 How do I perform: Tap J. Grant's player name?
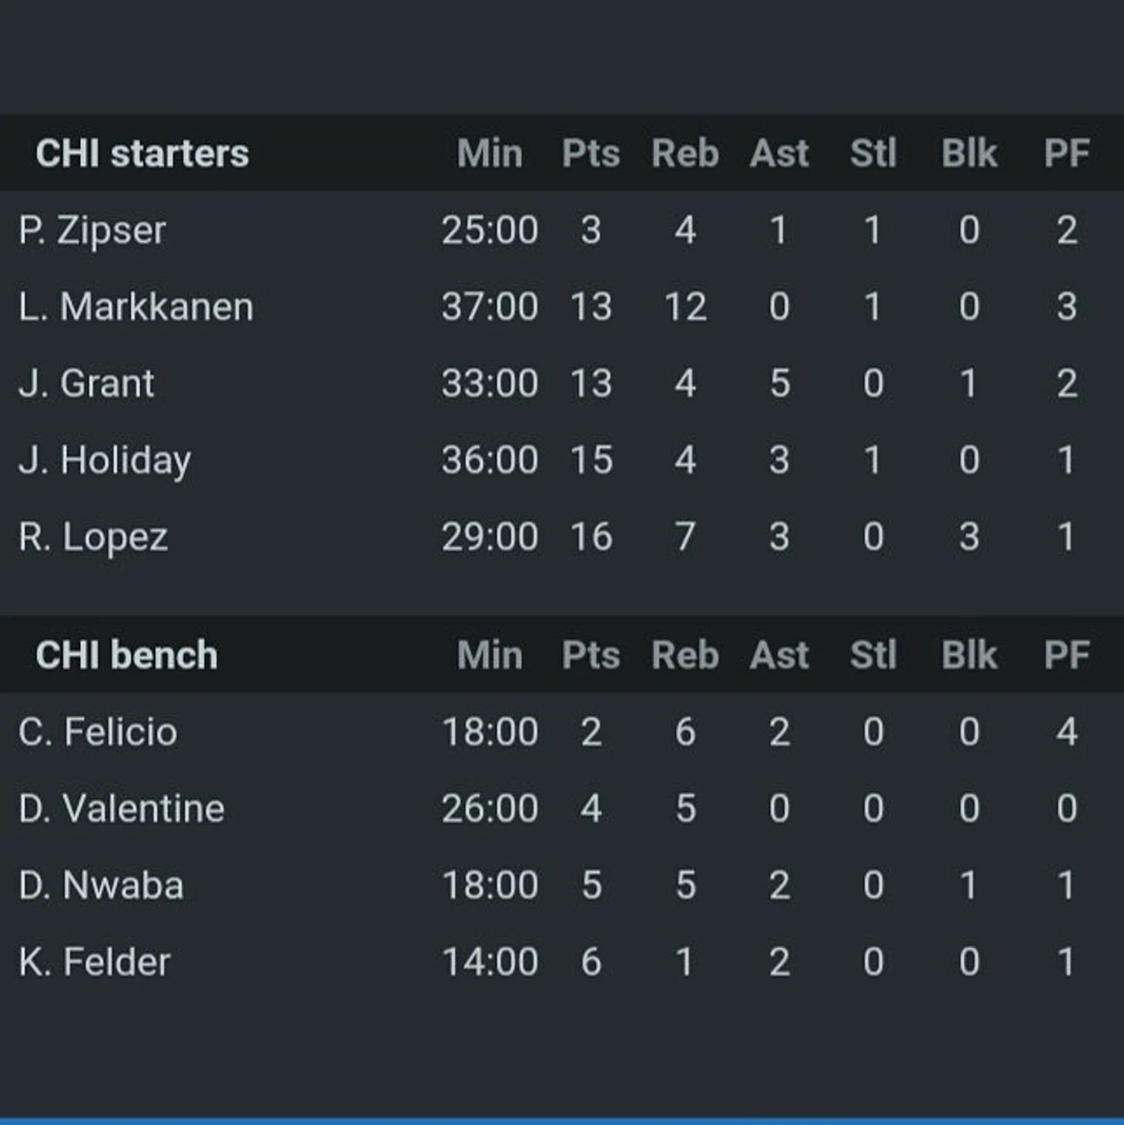tap(87, 383)
